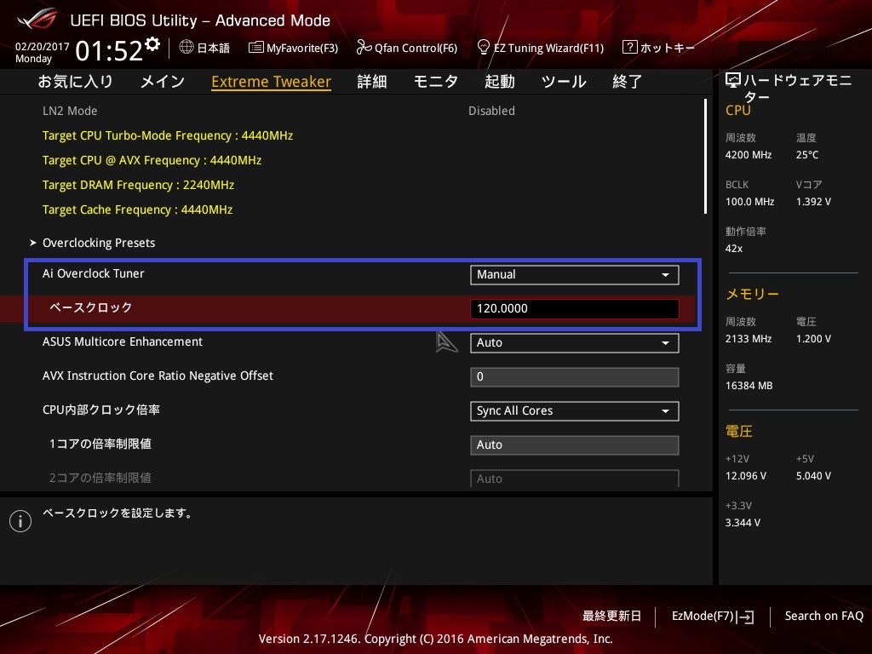View 最終更新日 last modified settings
The image size is (872, 654).
[611, 617]
